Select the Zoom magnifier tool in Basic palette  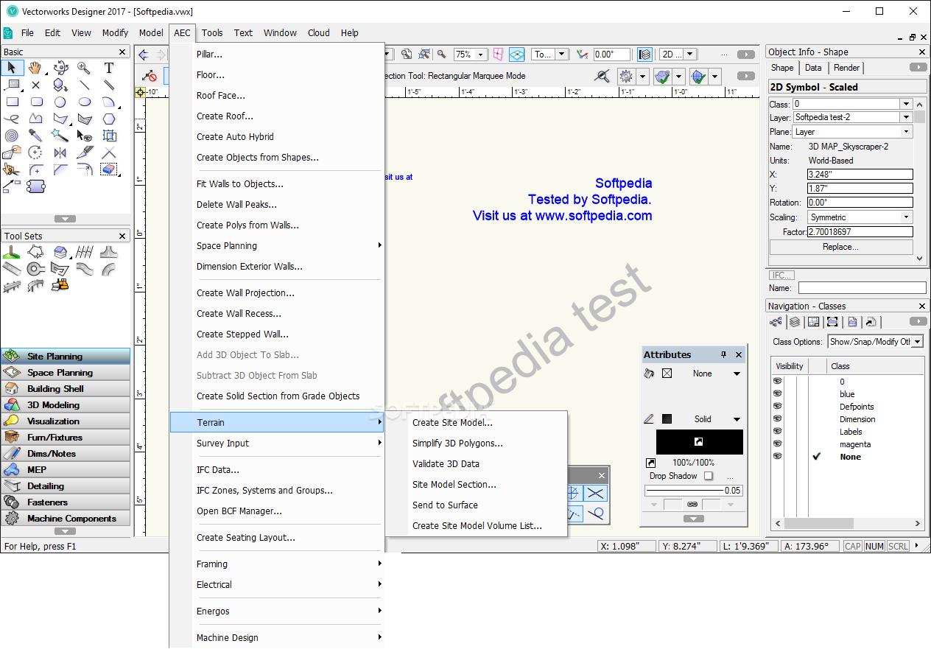click(84, 68)
